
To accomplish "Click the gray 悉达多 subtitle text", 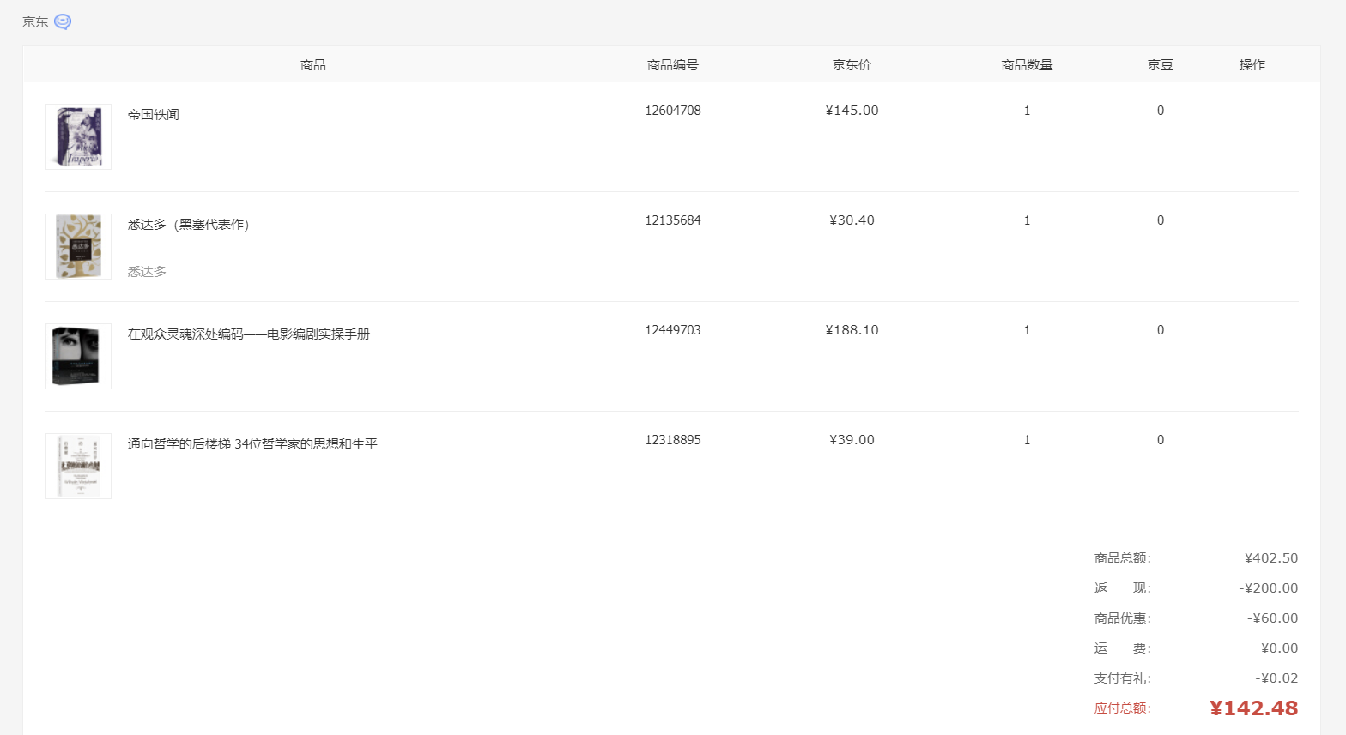I will coord(147,271).
